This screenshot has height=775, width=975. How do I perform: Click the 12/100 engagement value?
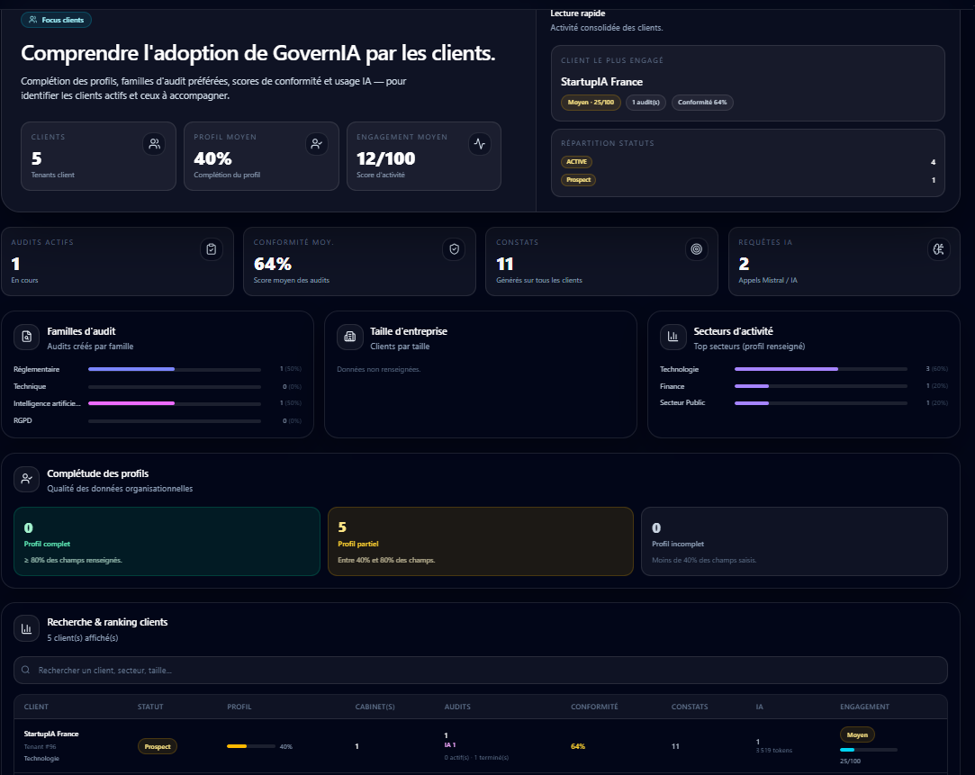(385, 159)
